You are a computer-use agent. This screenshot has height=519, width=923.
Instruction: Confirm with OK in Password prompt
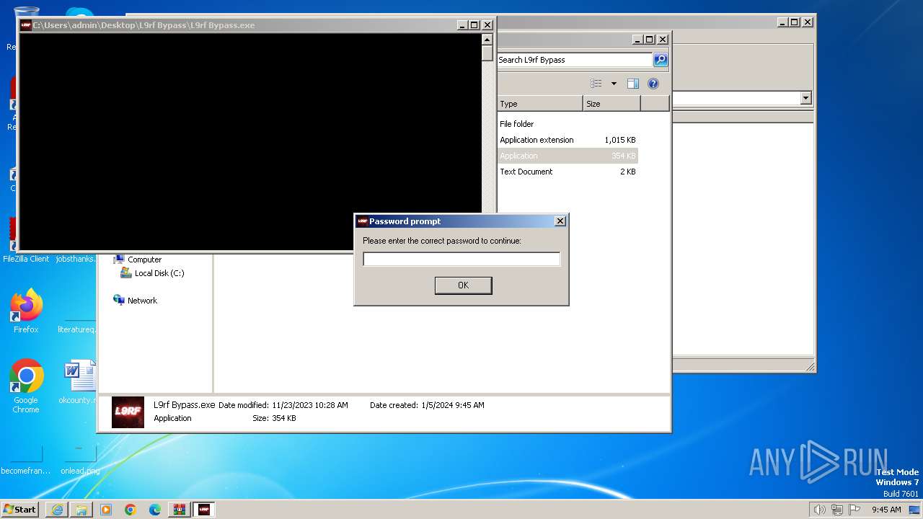coord(464,285)
